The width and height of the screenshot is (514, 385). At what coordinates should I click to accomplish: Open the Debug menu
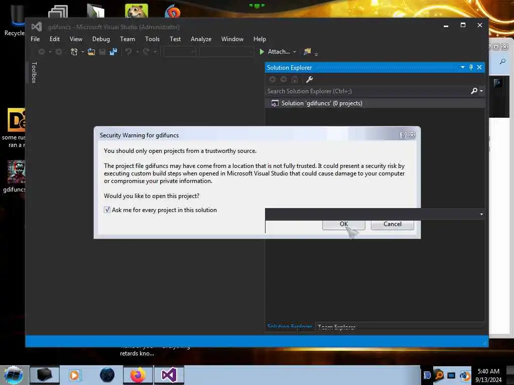click(x=101, y=39)
